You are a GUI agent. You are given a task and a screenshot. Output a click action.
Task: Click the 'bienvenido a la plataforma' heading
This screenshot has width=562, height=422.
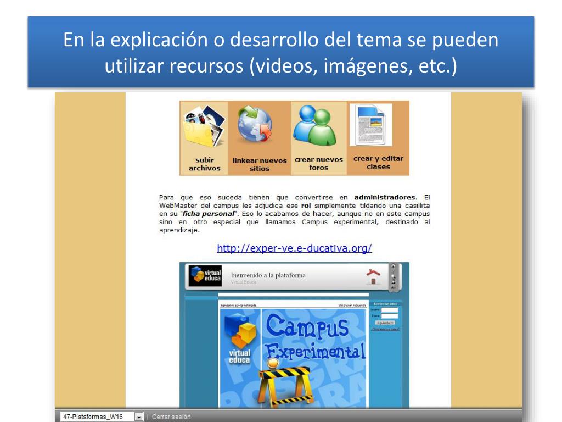click(x=268, y=275)
